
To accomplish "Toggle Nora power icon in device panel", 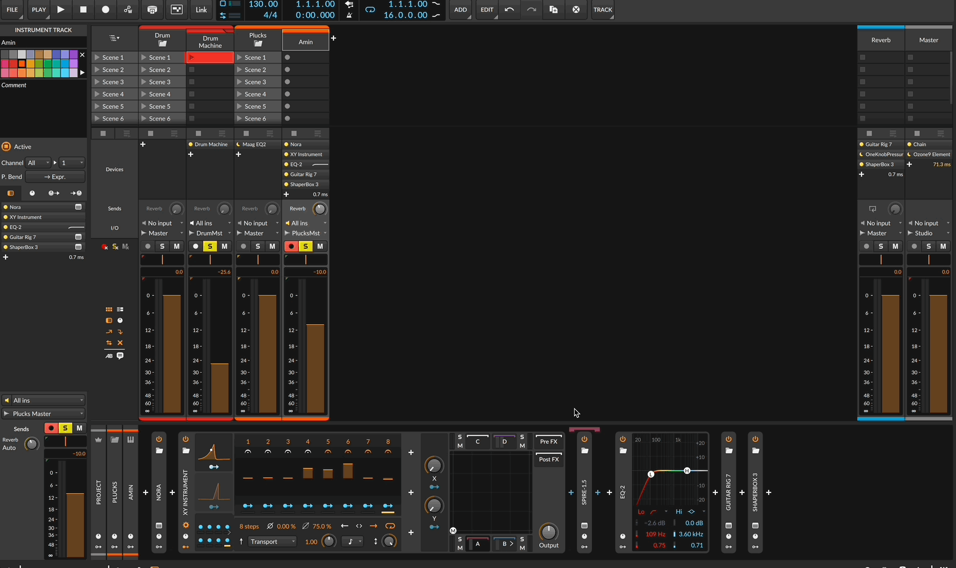I will 159,439.
